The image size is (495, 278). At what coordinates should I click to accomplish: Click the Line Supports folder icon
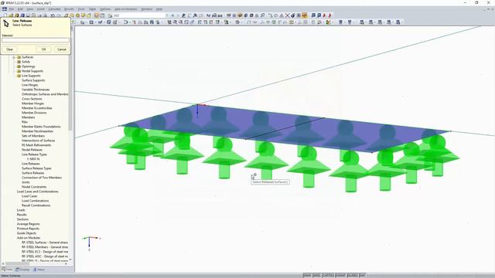tap(19, 76)
